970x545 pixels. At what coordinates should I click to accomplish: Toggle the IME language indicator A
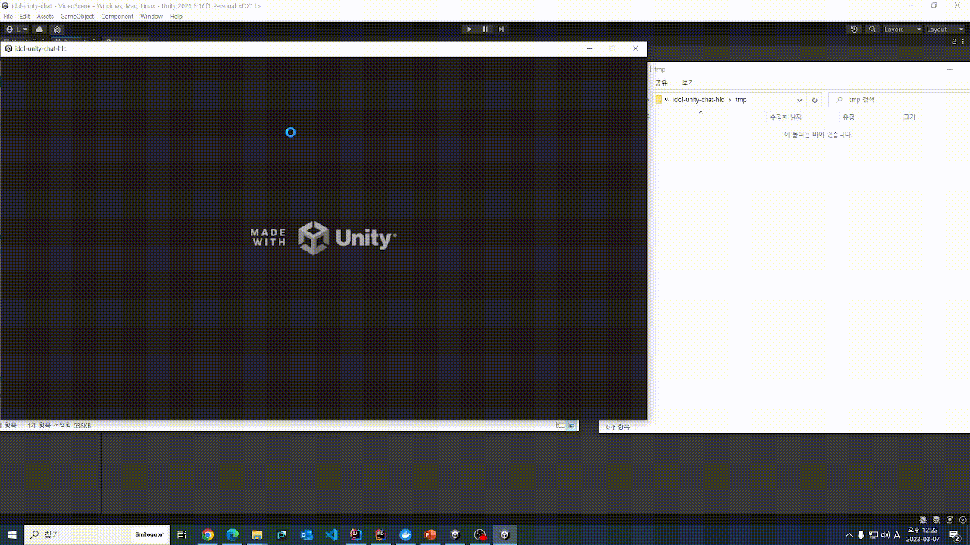pos(897,535)
